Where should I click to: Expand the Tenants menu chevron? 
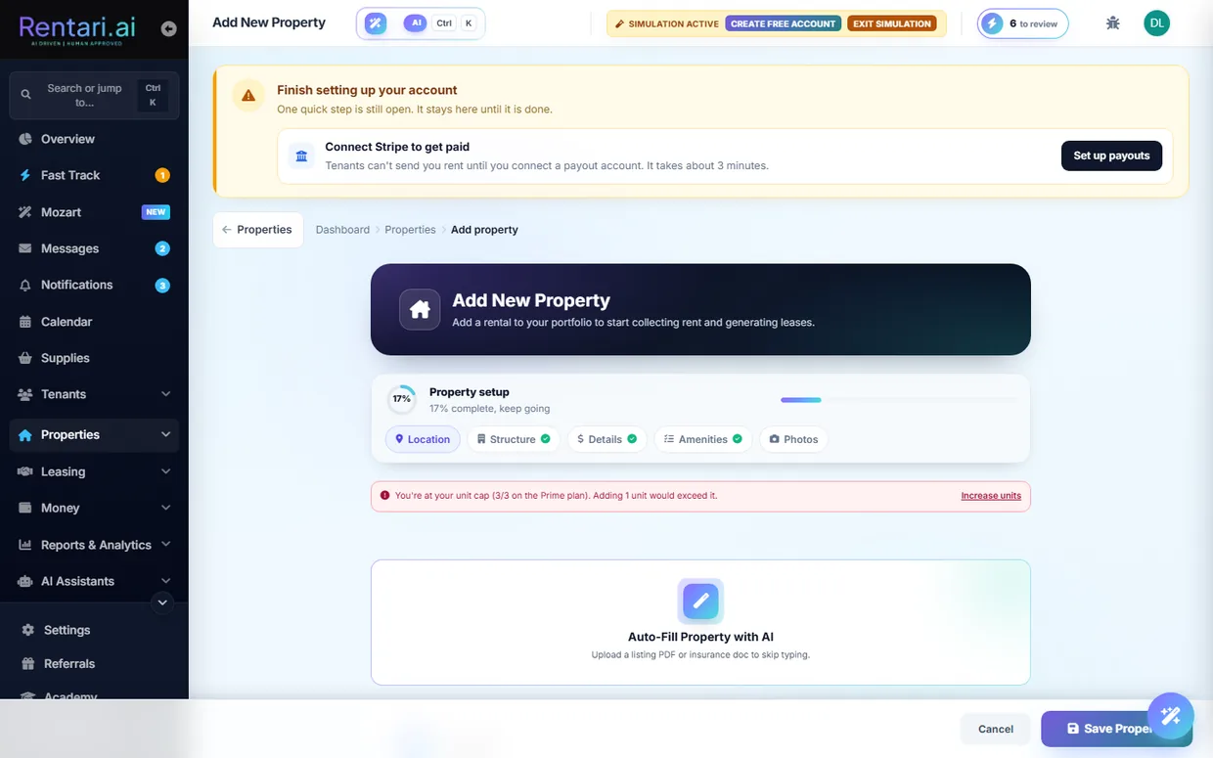click(x=165, y=394)
